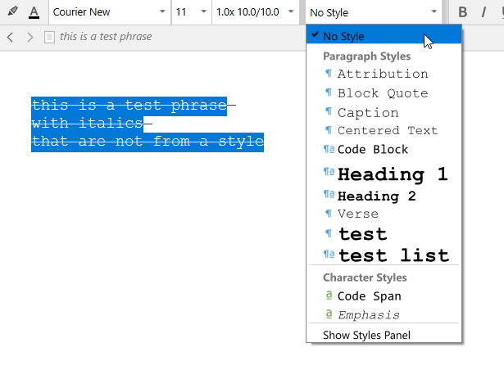Open the 1.0x line spacing dropdown

254,12
